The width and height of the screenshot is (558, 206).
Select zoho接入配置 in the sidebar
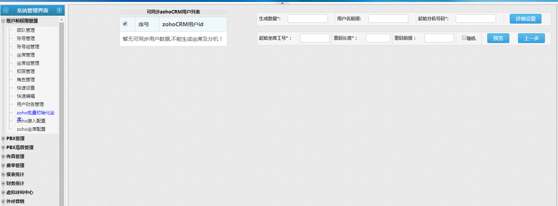31,121
